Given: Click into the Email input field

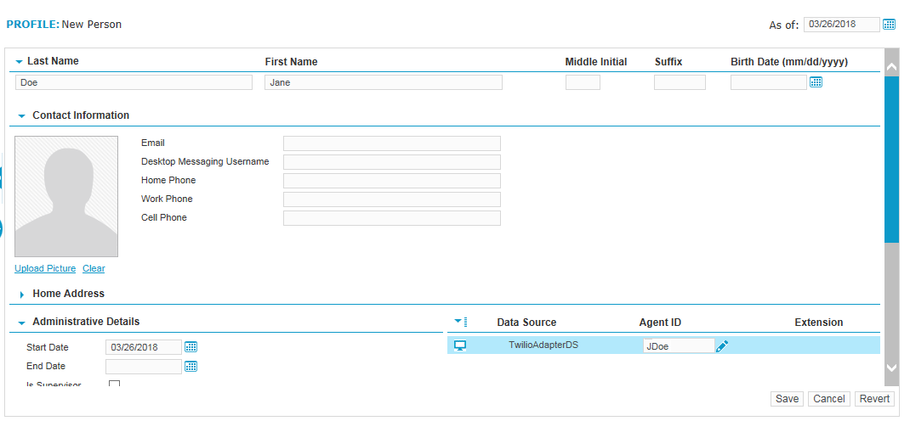Looking at the screenshot, I should coord(391,143).
